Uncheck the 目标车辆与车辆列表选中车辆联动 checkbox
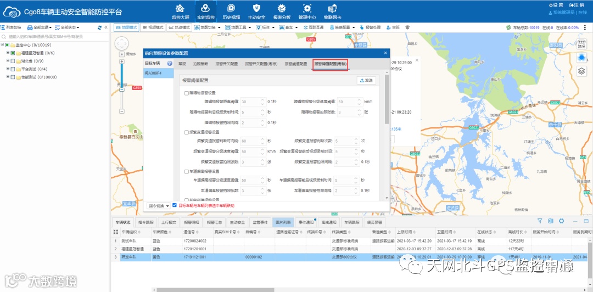The image size is (593, 292). 175,205
